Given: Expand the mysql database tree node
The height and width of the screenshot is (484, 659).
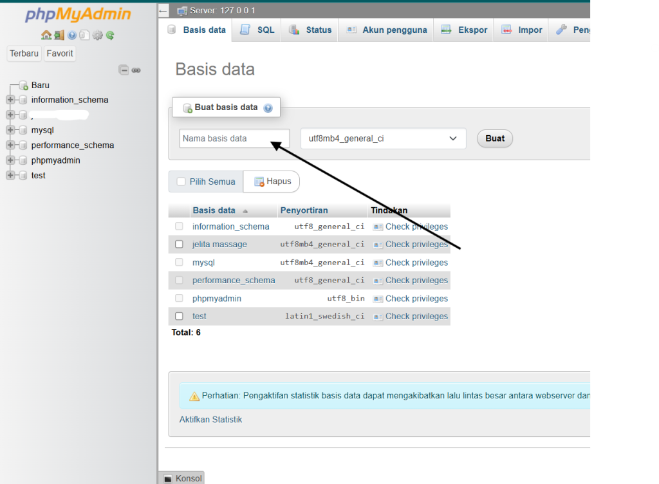Looking at the screenshot, I should point(10,130).
